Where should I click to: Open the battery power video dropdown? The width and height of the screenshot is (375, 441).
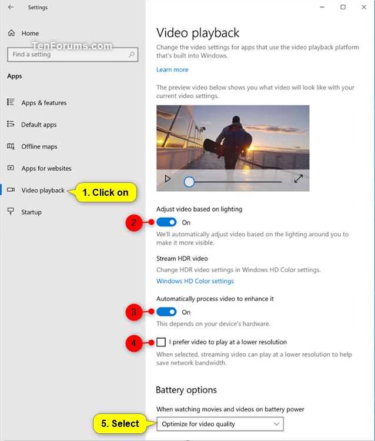tap(220, 424)
